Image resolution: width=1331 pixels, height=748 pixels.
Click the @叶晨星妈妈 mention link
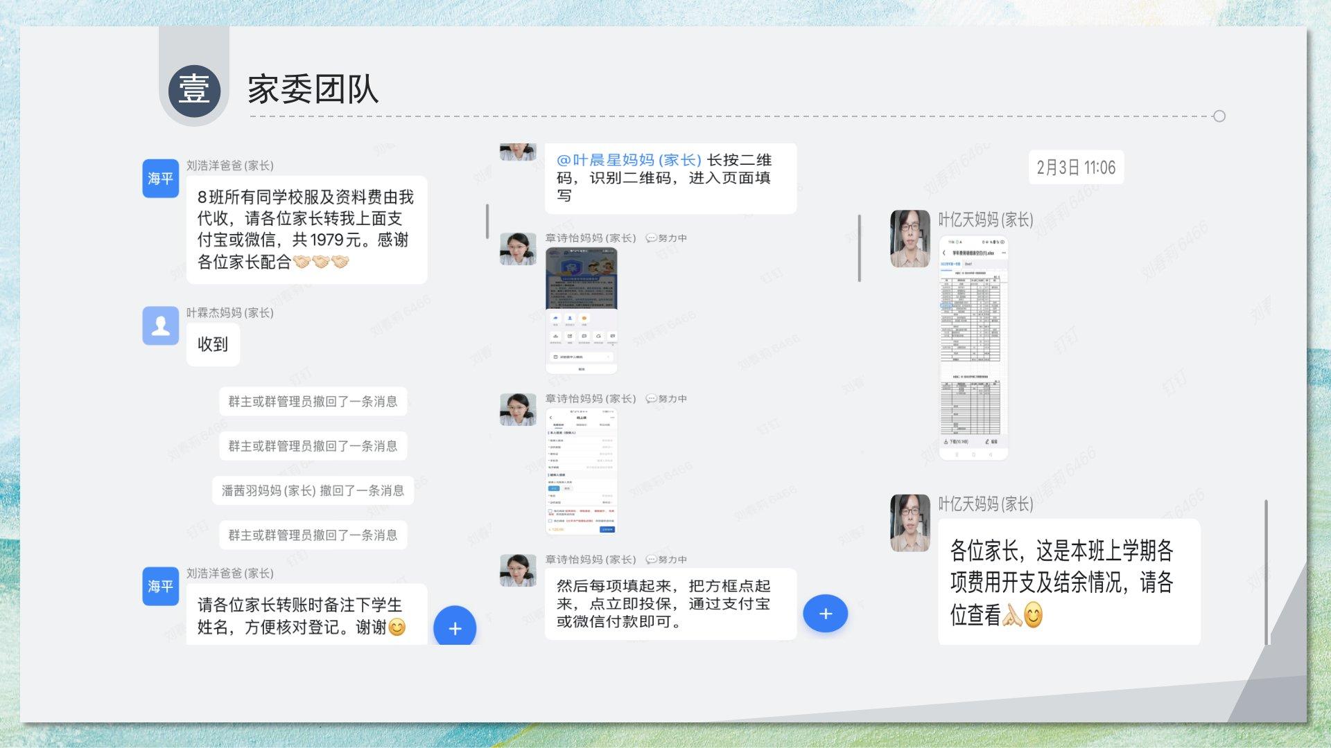pos(628,160)
